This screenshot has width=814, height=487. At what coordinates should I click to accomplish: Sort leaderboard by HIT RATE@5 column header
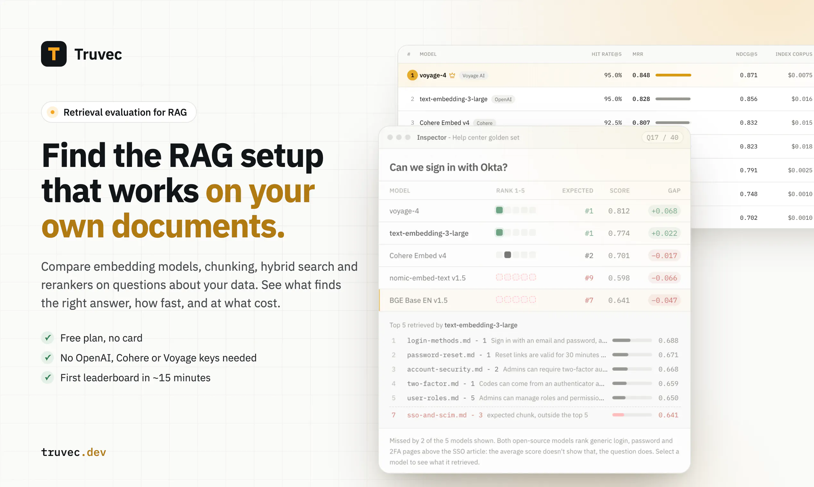[x=606, y=54]
